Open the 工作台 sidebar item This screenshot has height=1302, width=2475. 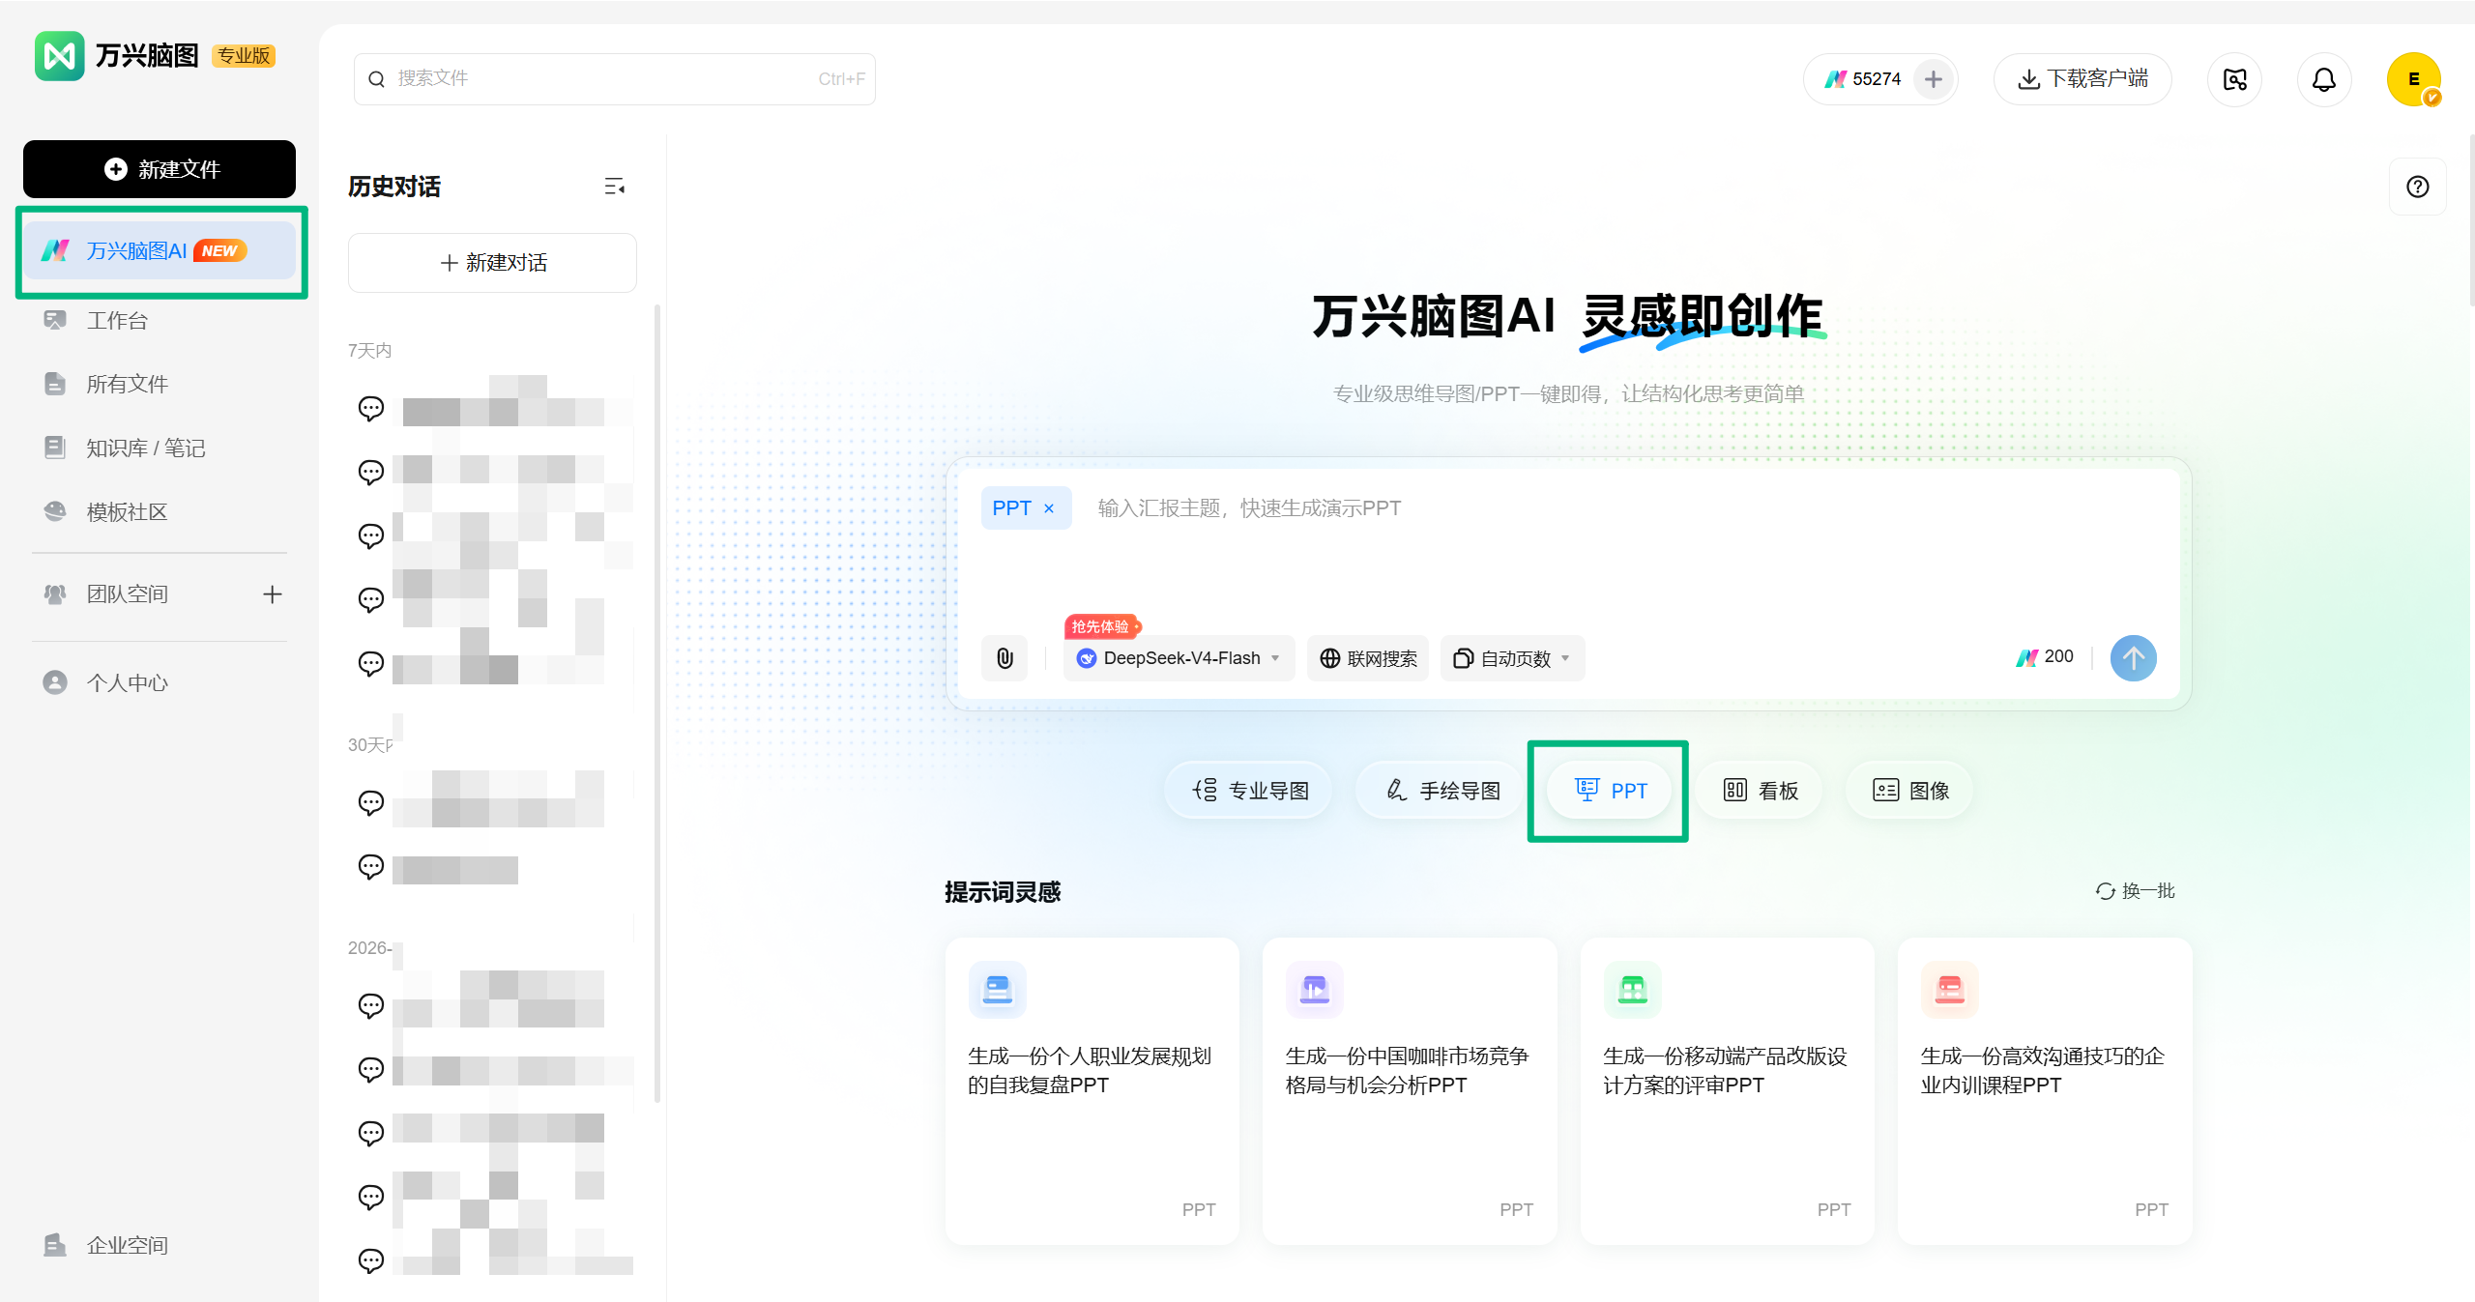(x=116, y=320)
